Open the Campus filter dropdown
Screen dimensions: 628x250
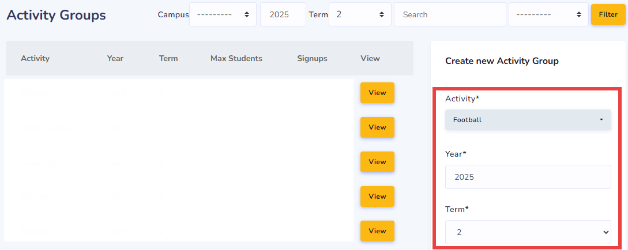click(223, 14)
